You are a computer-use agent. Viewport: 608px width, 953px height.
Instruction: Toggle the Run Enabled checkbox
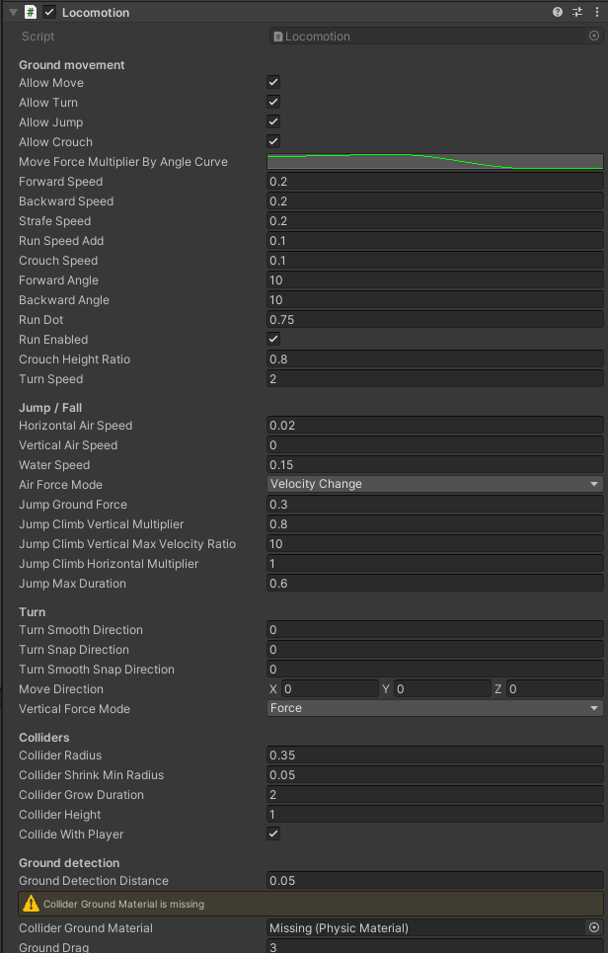(273, 339)
